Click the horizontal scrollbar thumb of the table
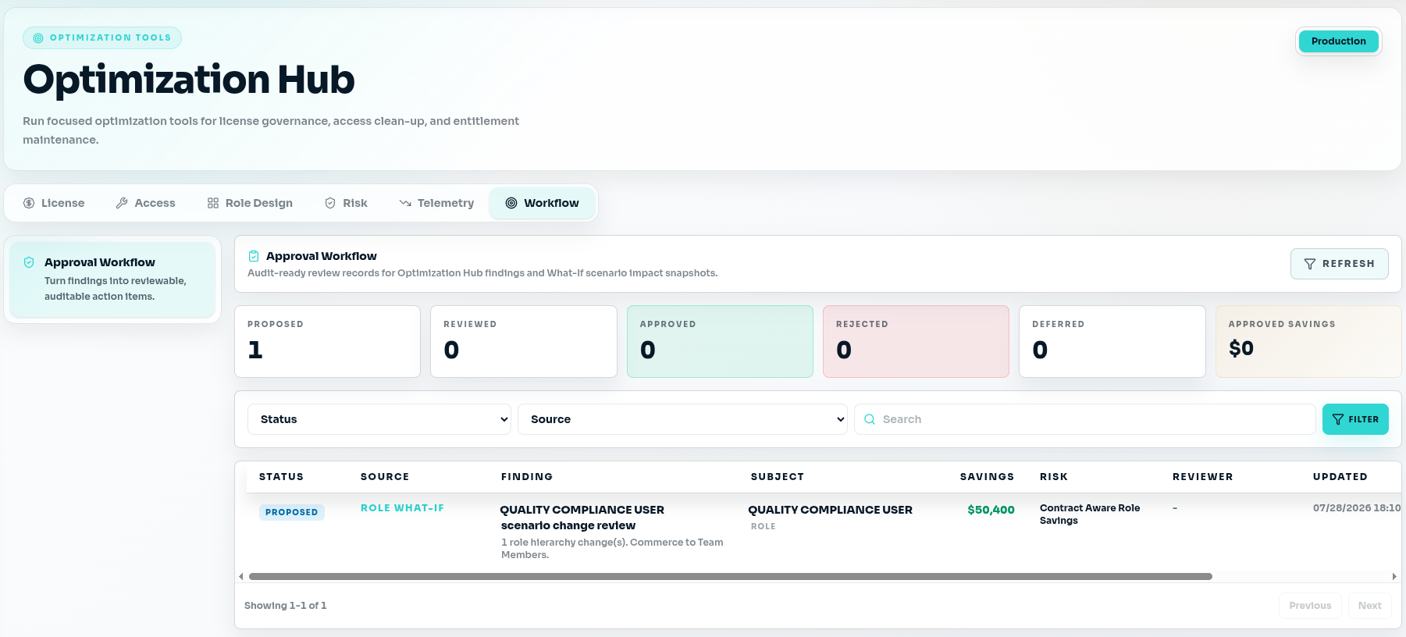This screenshot has height=637, width=1406. click(730, 576)
